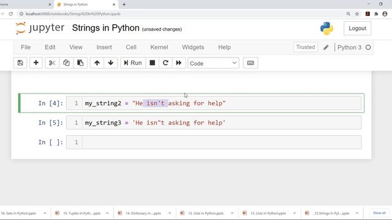This screenshot has width=392, height=220.
Task: Restart the kernel with the circular arrow icon
Action: click(x=165, y=63)
